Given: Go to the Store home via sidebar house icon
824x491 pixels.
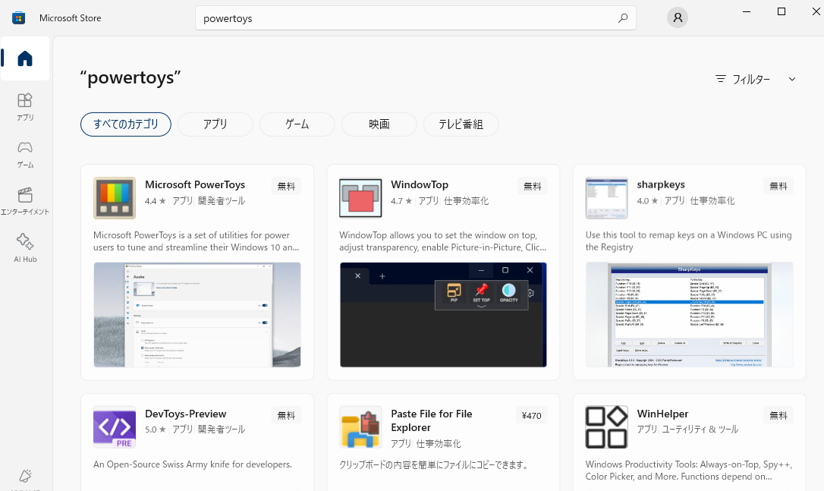Looking at the screenshot, I should [25, 58].
